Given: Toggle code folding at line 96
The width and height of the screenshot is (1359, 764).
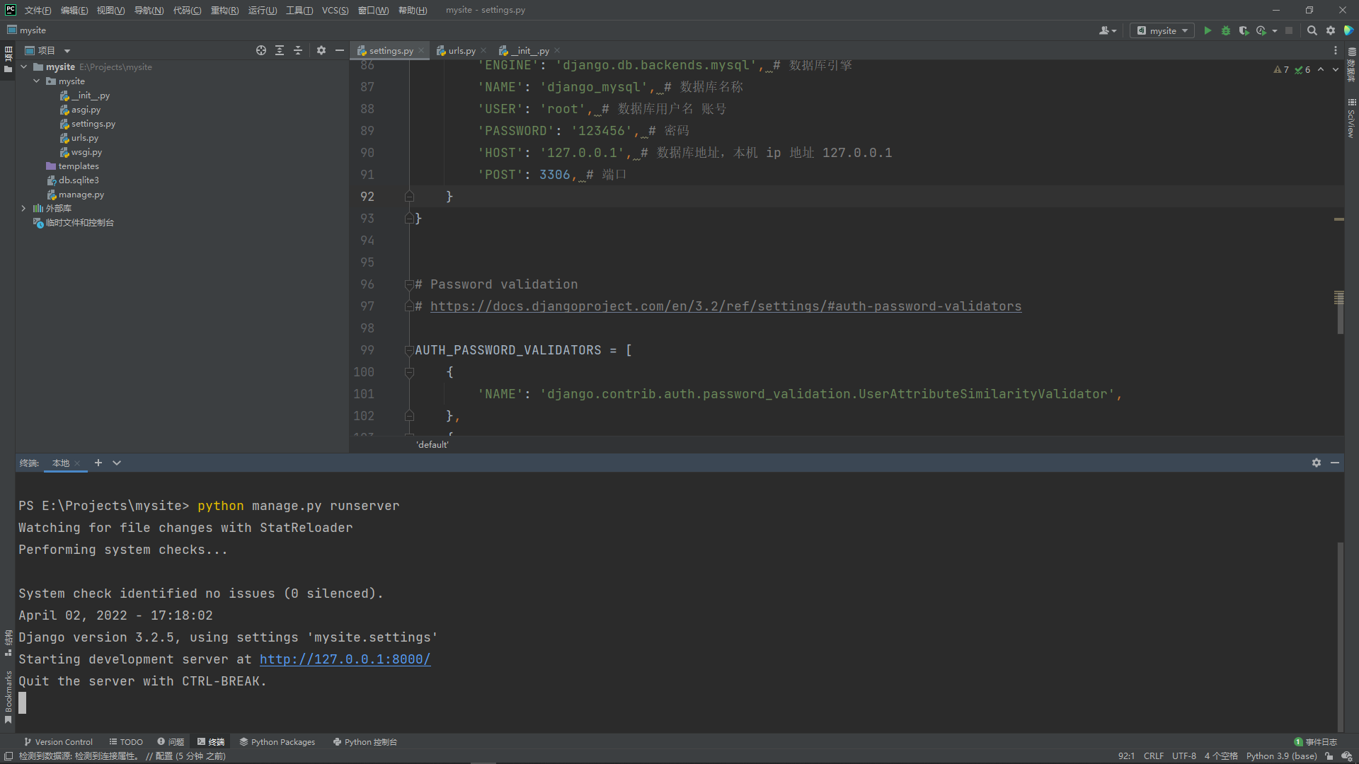Looking at the screenshot, I should (409, 284).
